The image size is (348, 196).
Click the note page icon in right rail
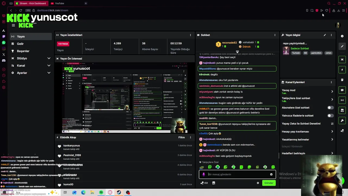(x=342, y=80)
